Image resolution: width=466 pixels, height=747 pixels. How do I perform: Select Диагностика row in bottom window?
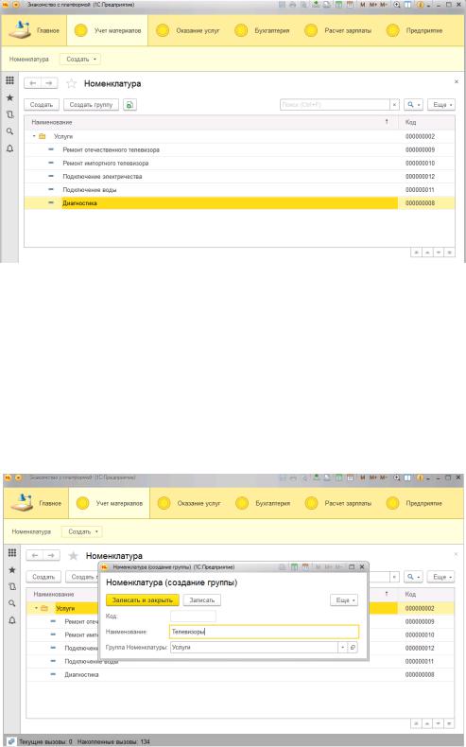tap(240, 674)
